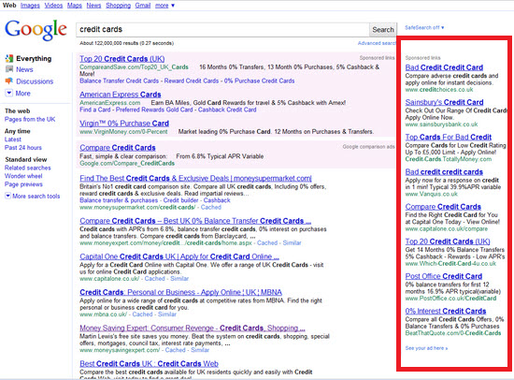Viewport: 514px width, 380px height.
Task: Open 'Top 20 Credit Cards (UK)' top ad
Action: pyautogui.click(x=121, y=59)
